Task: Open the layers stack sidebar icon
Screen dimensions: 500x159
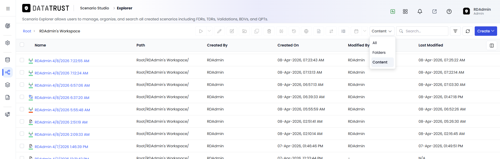Action: 8,85
